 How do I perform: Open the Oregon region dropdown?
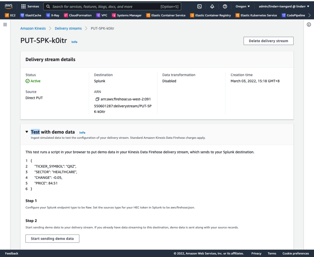pos(243,6)
